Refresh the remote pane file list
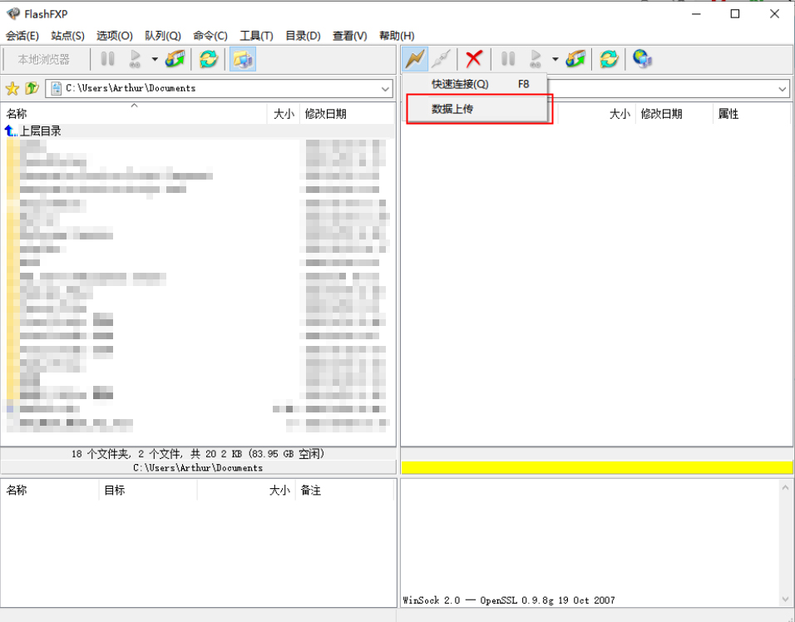This screenshot has height=622, width=795. (x=609, y=59)
